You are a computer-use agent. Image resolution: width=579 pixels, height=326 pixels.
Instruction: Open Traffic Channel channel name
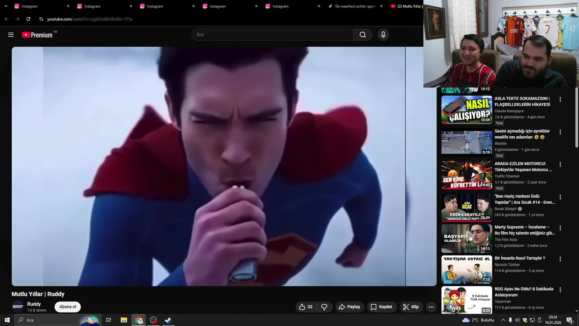[507, 176]
